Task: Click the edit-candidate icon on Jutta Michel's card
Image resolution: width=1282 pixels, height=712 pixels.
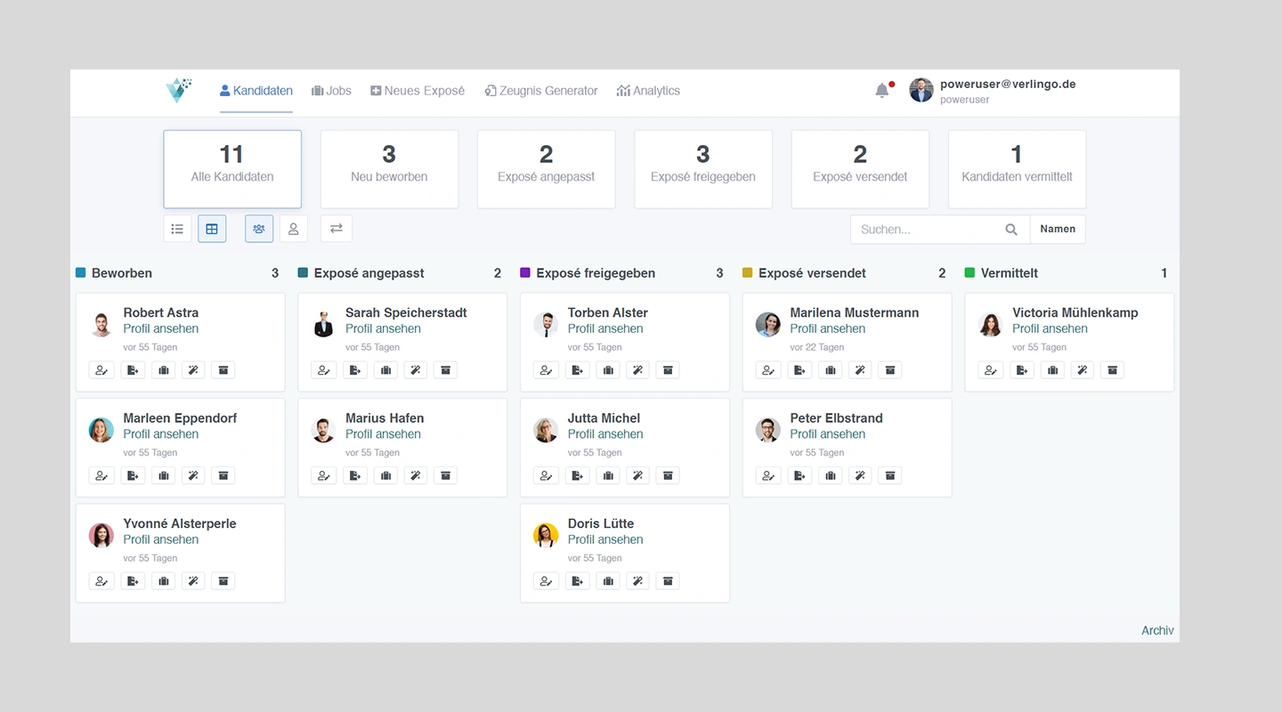Action: point(547,475)
